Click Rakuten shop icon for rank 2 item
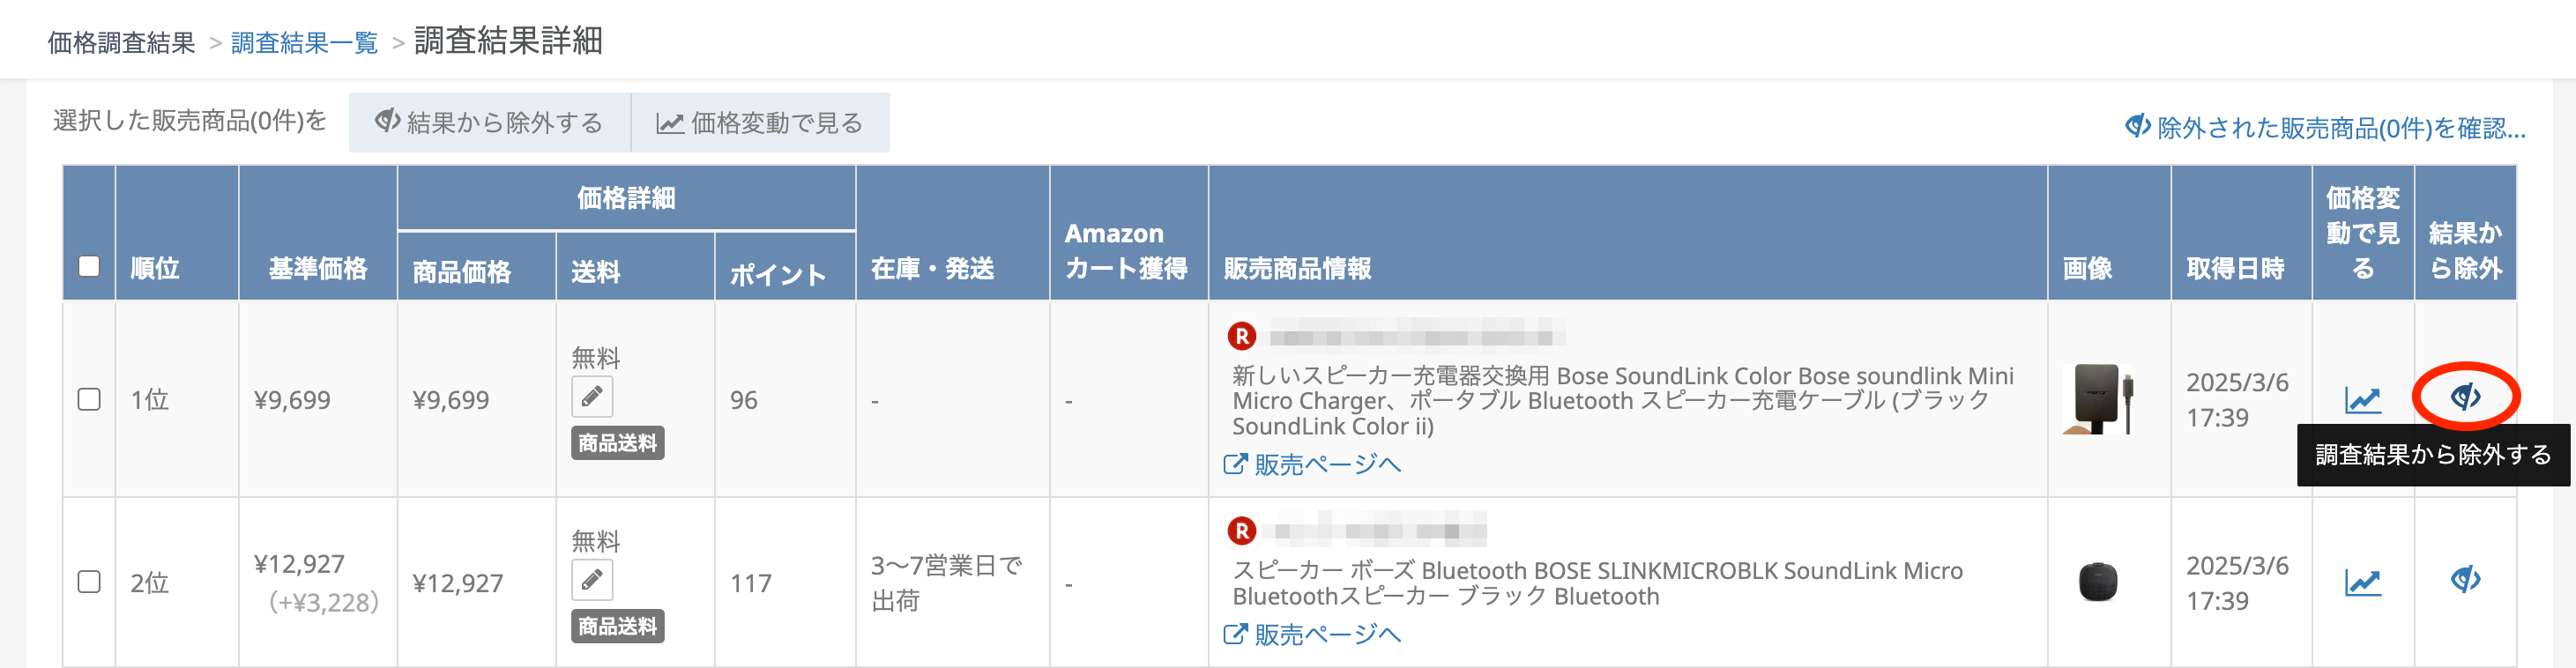The image size is (2576, 668). pos(1241,530)
